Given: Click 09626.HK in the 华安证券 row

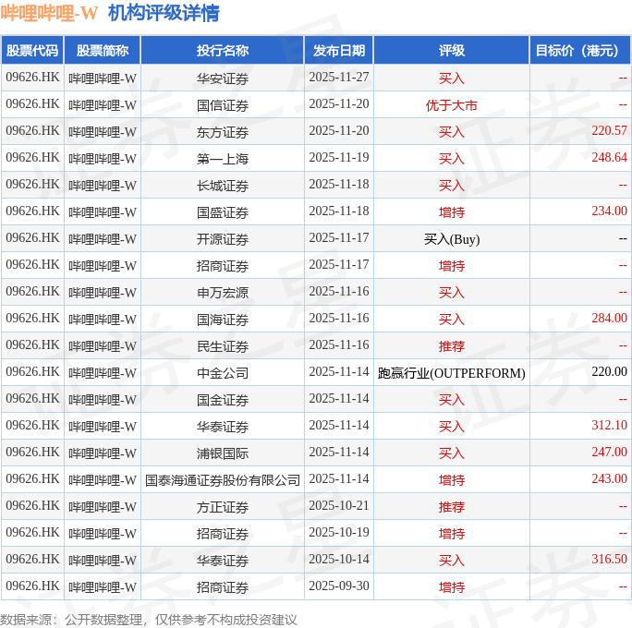Looking at the screenshot, I should click(x=32, y=77).
